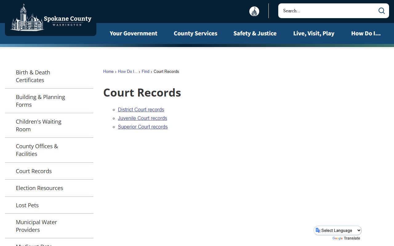Follow the How Do I... breadcrumb
The height and width of the screenshot is (246, 394).
click(127, 71)
